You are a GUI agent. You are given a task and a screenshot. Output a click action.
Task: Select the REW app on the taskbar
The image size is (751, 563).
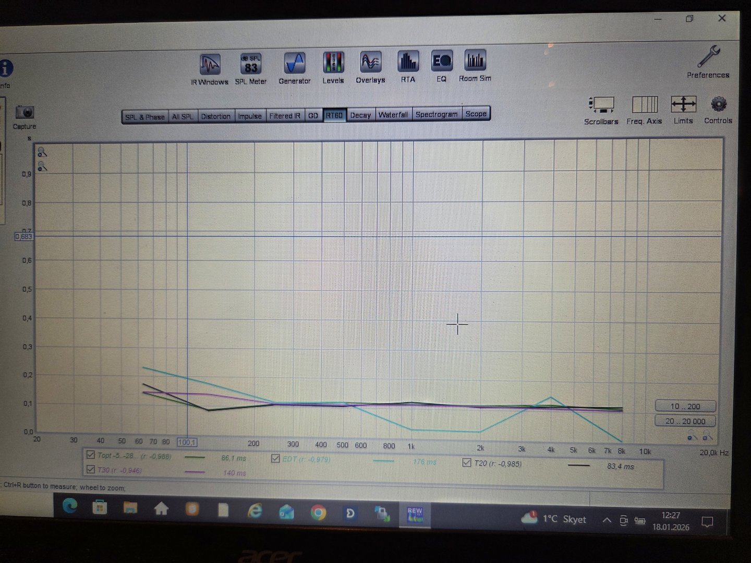coord(415,515)
